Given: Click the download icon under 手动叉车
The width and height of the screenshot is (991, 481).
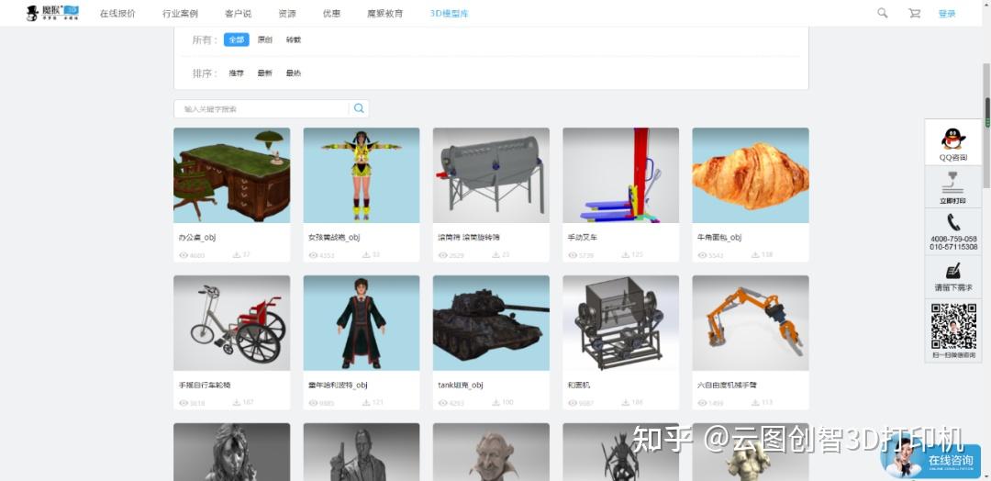Looking at the screenshot, I should coord(625,254).
